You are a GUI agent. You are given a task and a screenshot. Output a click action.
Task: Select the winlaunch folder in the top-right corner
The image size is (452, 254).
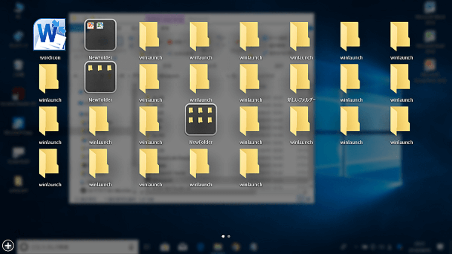(x=400, y=36)
